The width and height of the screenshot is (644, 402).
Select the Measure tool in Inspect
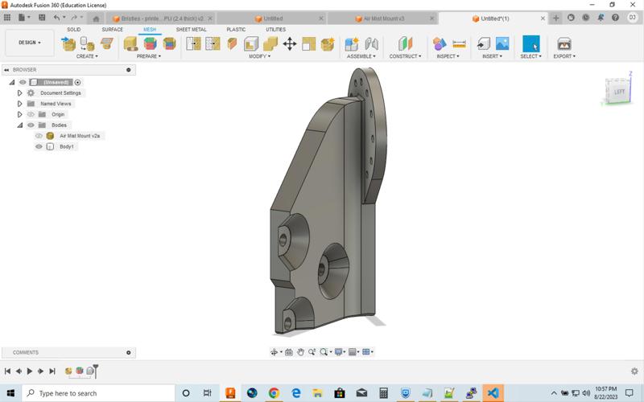pyautogui.click(x=460, y=44)
